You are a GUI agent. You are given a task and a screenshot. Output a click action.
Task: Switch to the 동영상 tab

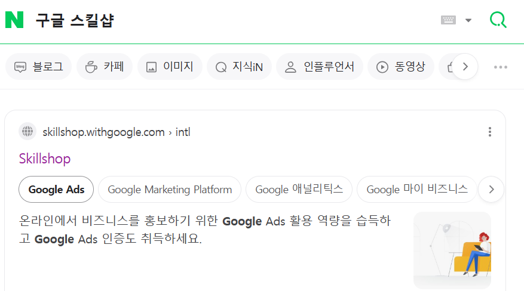pyautogui.click(x=401, y=67)
